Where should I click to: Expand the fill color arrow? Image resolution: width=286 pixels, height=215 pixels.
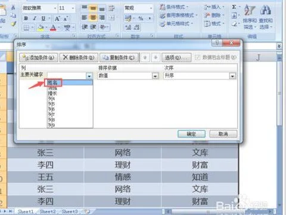46,27
